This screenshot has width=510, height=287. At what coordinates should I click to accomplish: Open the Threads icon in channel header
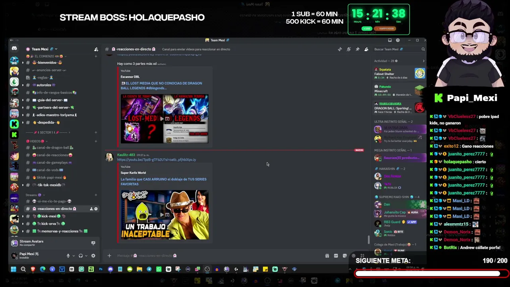340,49
